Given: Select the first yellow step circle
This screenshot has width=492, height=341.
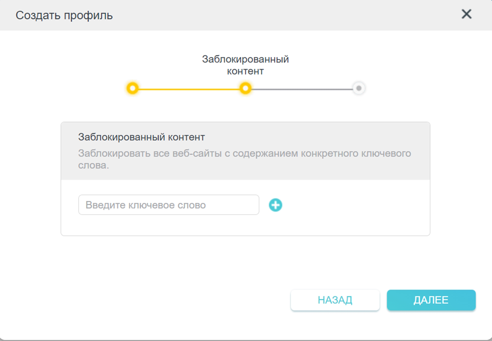Looking at the screenshot, I should 133,88.
